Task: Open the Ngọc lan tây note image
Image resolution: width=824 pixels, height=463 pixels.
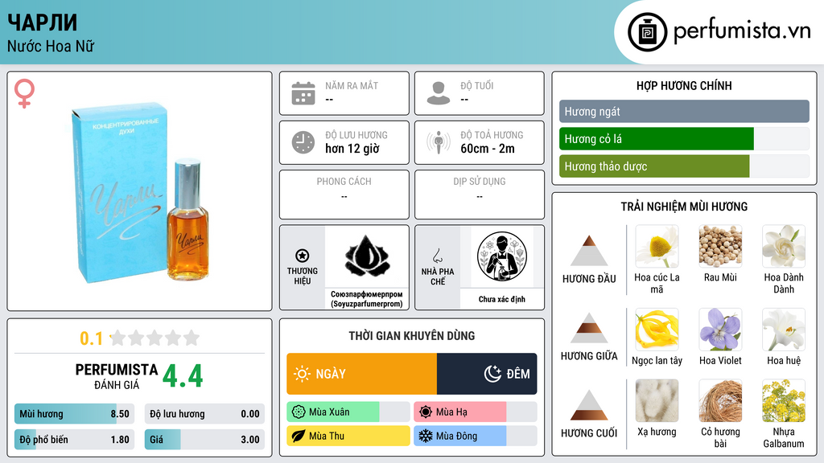Action: pos(657,330)
